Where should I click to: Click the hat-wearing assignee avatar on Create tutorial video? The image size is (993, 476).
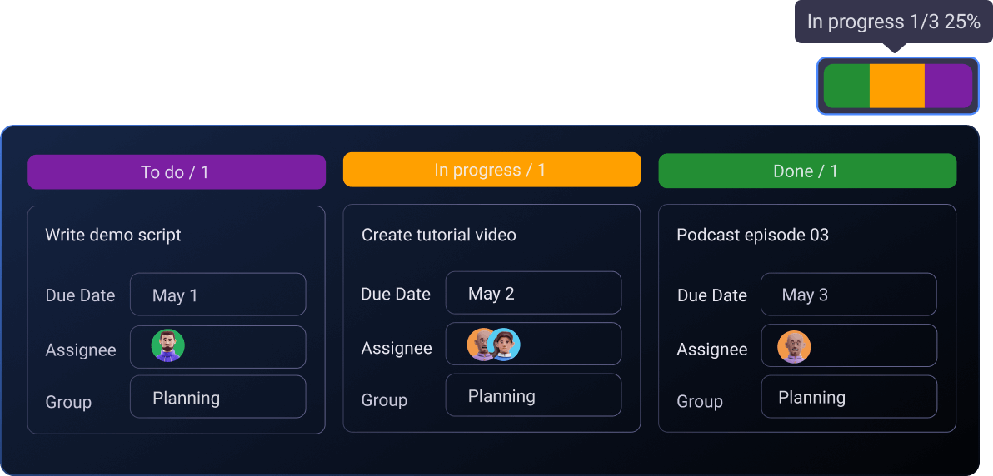pos(506,345)
